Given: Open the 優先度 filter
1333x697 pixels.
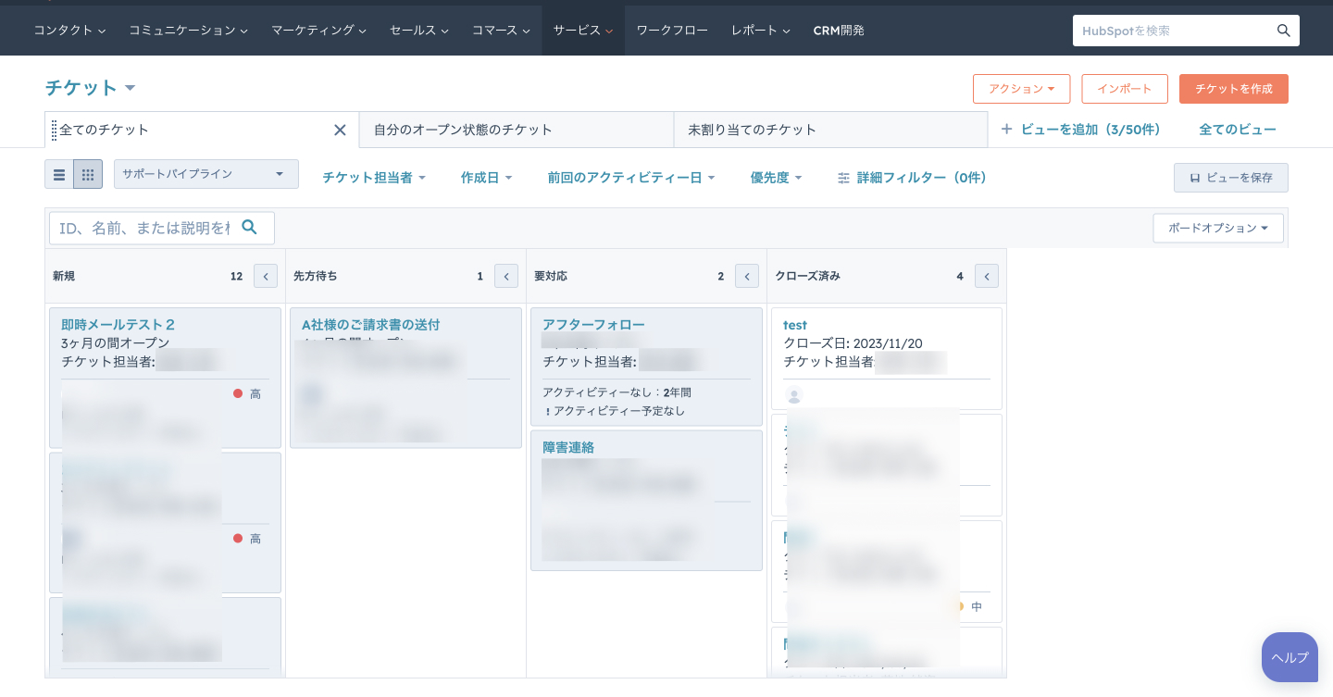Looking at the screenshot, I should [x=777, y=178].
